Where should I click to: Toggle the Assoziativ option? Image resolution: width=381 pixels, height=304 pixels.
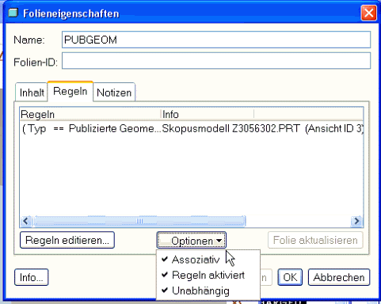click(196, 260)
